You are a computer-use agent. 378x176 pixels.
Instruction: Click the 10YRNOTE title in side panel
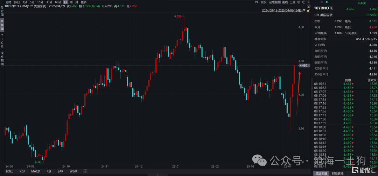[323, 8]
